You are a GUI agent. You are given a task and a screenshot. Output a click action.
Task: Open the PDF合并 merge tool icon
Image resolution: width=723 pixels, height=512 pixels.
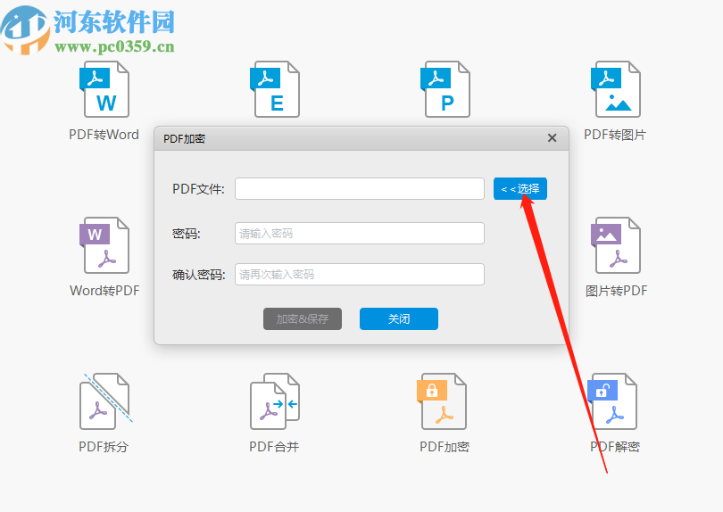[275, 401]
